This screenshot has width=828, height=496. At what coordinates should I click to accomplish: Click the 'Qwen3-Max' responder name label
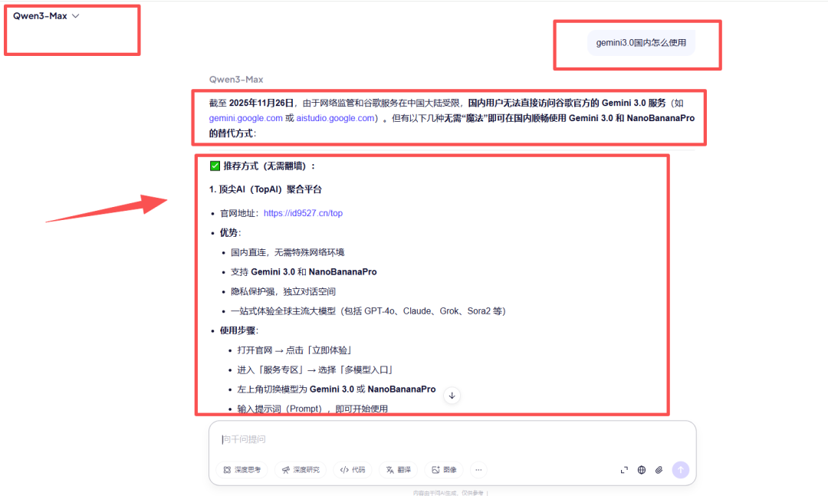coord(236,79)
